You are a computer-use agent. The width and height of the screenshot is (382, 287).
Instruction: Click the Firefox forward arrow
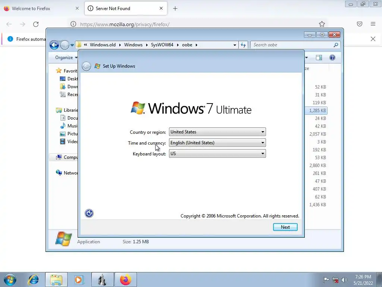pyautogui.click(x=22, y=24)
